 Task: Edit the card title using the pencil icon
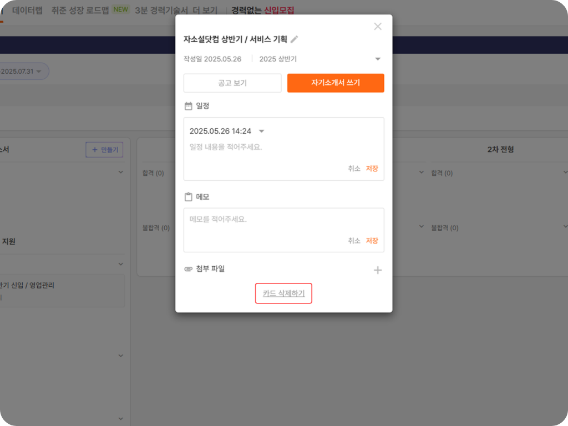point(295,39)
